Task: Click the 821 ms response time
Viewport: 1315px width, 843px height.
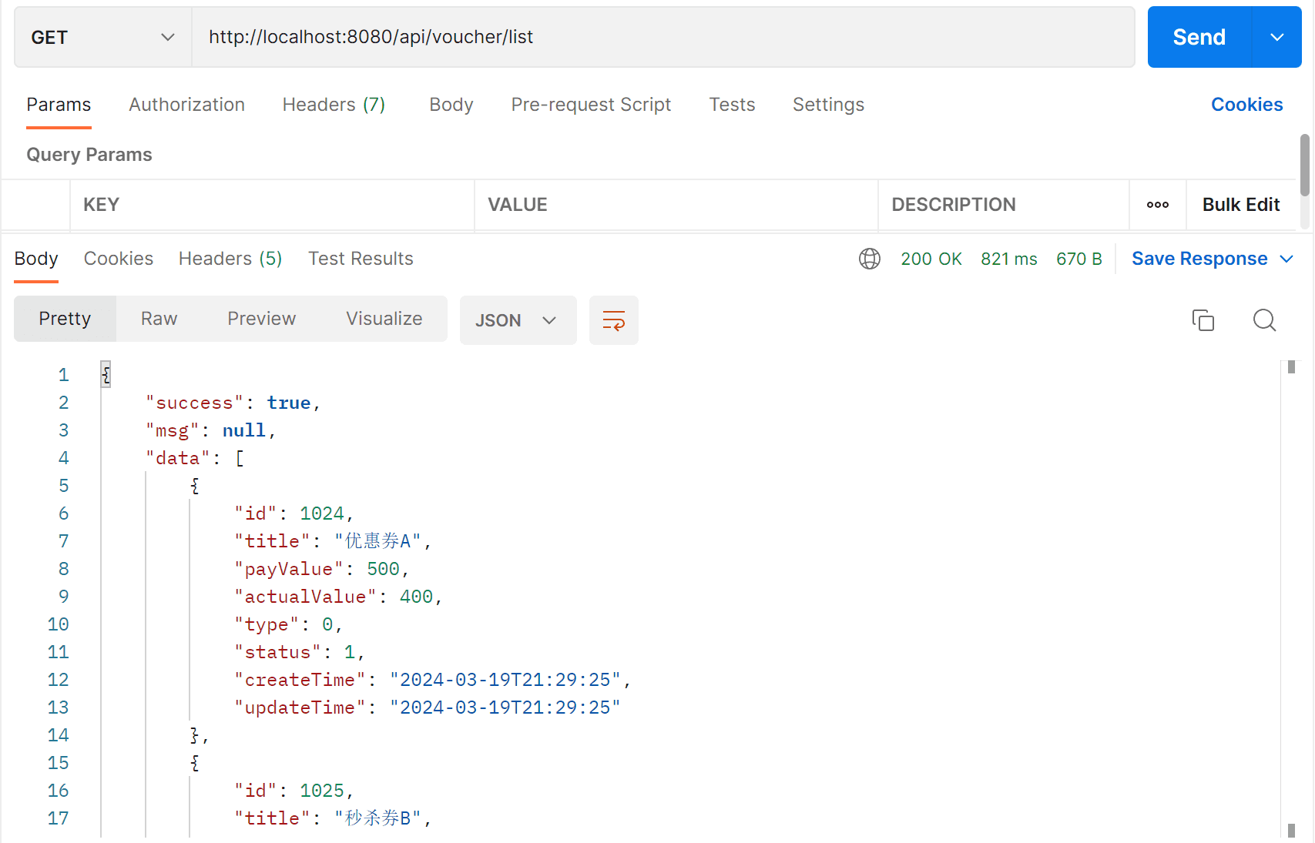Action: point(1008,259)
